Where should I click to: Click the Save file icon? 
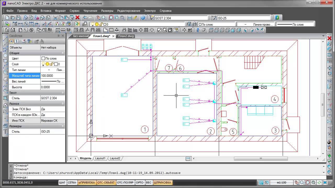(18, 17)
